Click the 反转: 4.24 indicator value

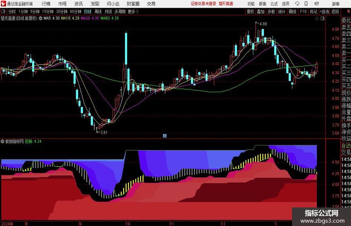point(33,141)
